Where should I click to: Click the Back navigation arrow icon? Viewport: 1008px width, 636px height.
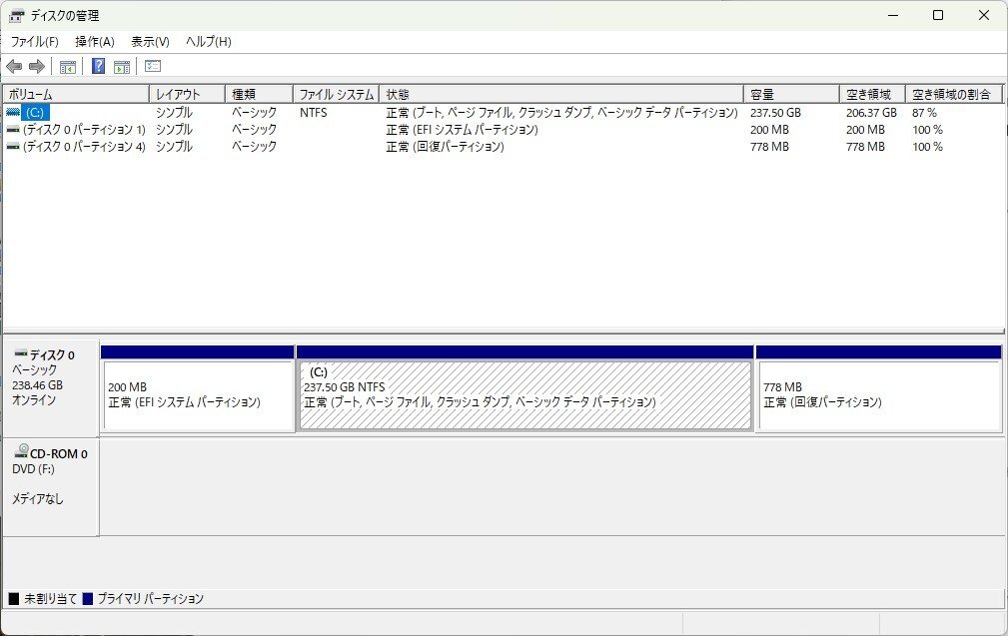click(14, 66)
